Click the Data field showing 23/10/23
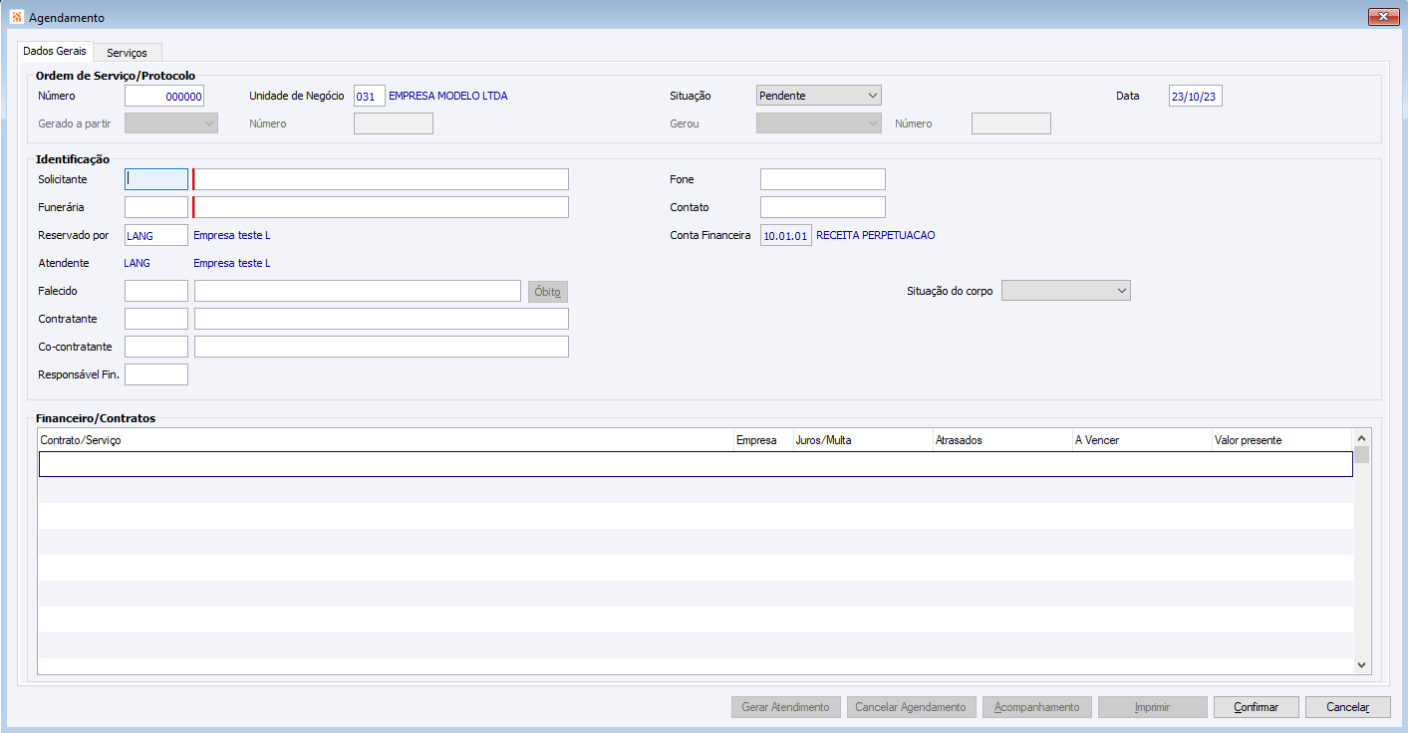 point(1196,97)
